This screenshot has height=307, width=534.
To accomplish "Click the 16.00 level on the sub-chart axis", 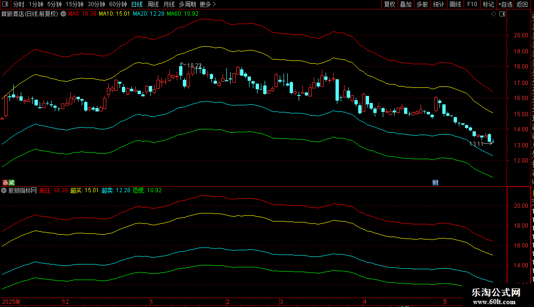I will pyautogui.click(x=521, y=246).
